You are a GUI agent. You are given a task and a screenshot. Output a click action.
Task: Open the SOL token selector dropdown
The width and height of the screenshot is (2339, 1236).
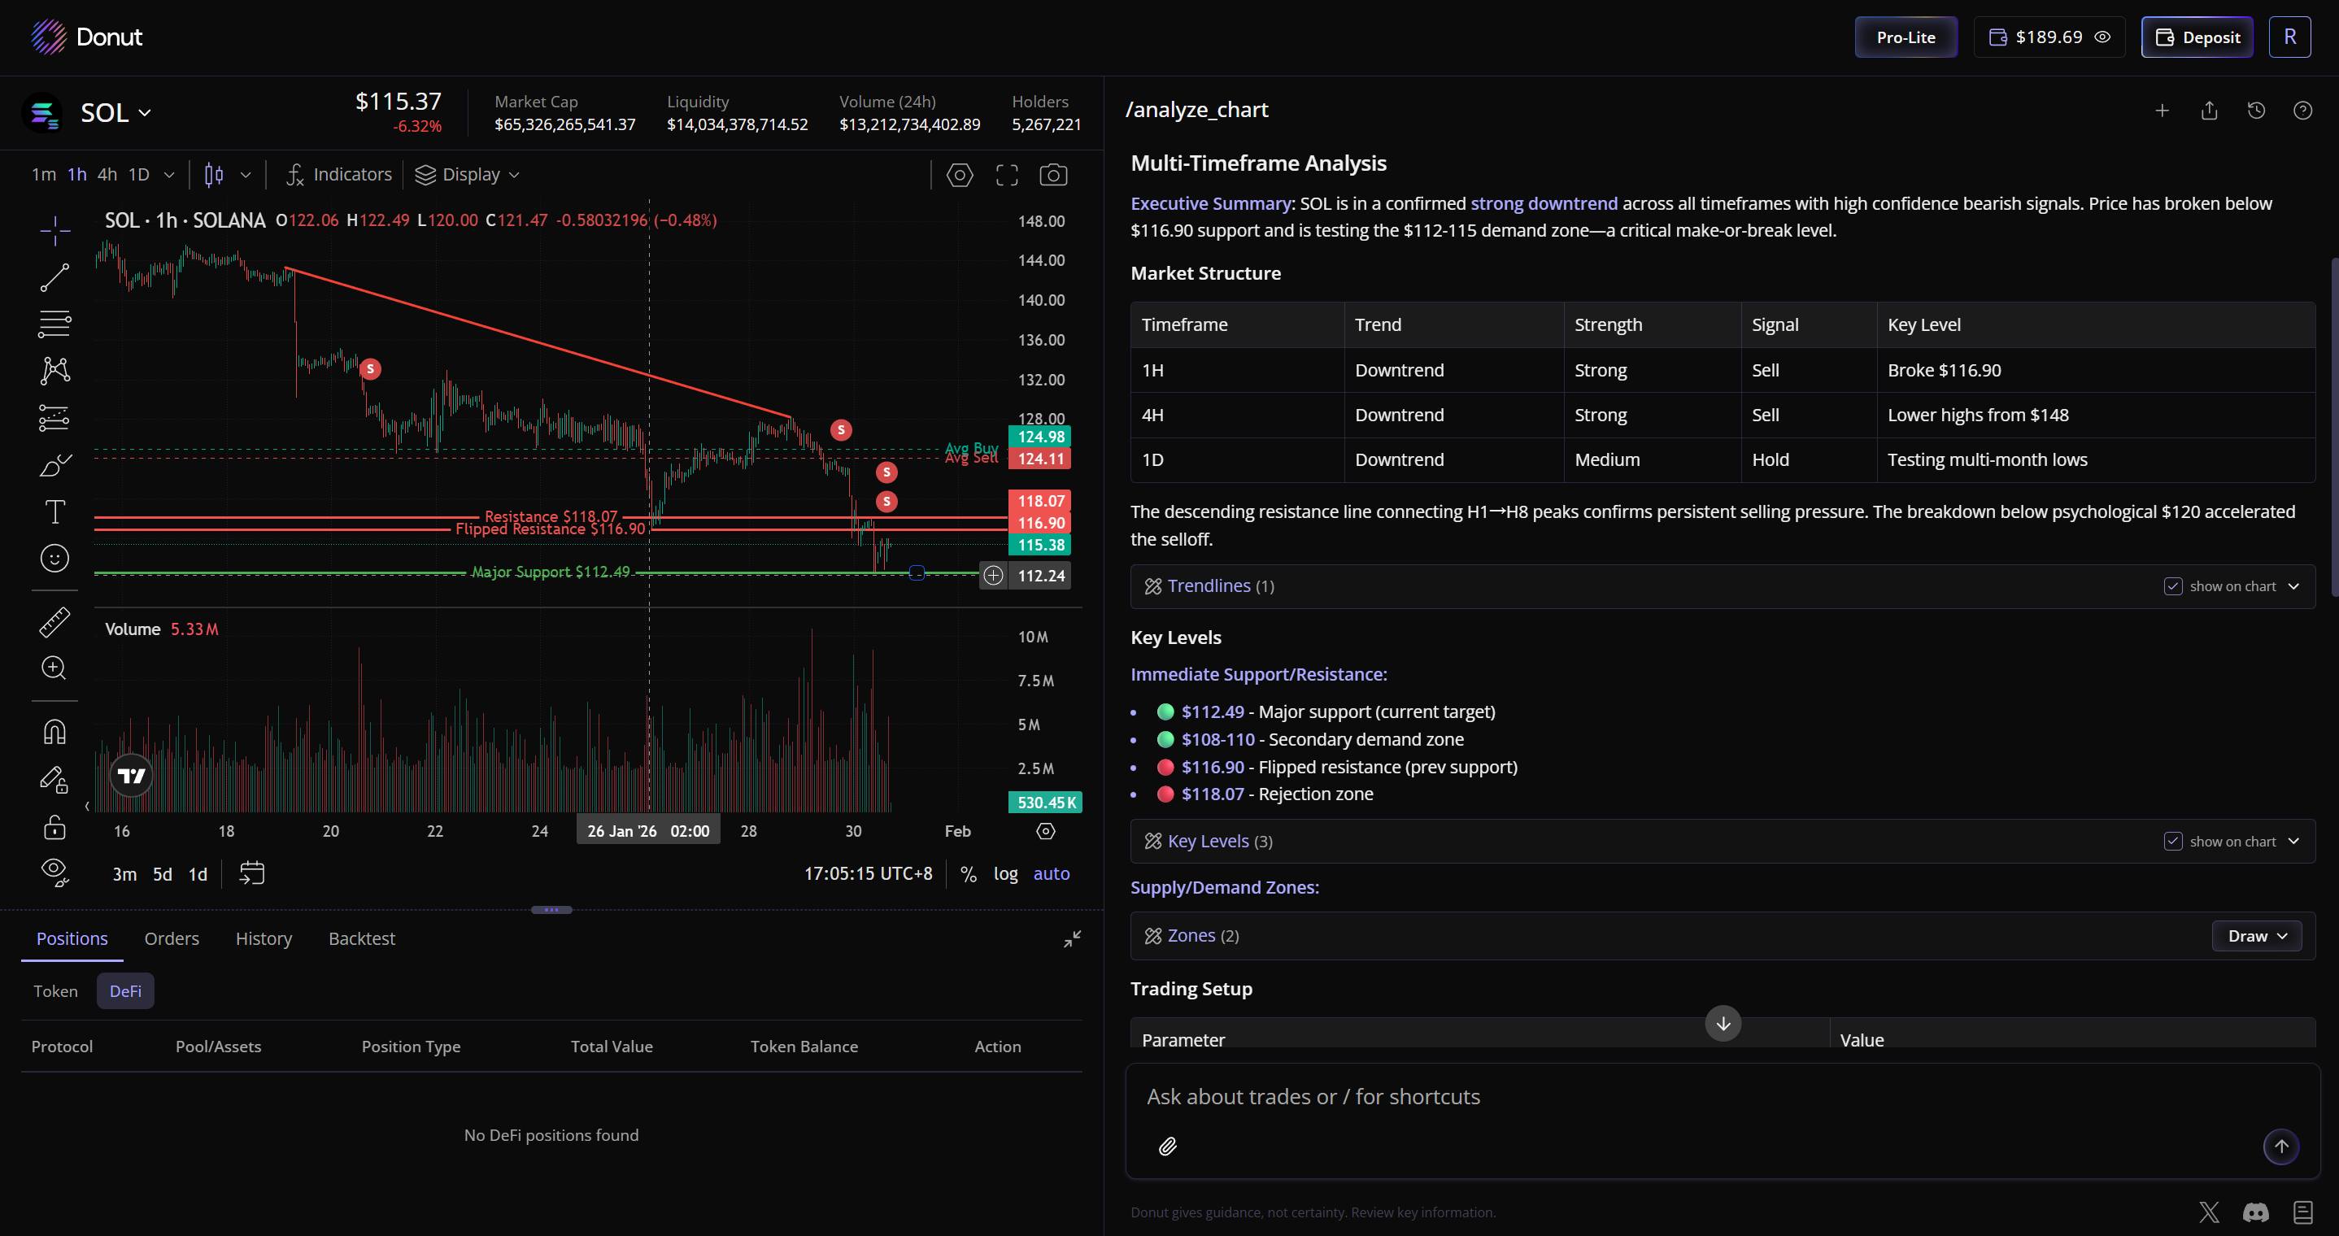click(x=115, y=111)
